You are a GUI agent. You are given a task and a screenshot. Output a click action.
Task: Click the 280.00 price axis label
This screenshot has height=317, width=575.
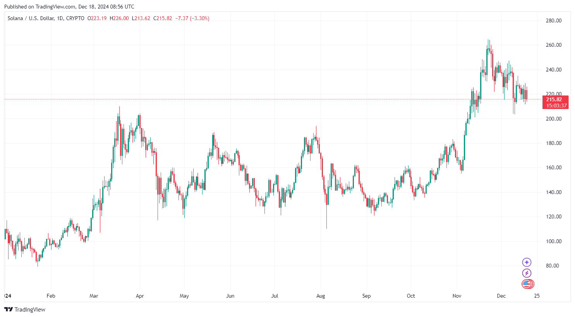(554, 20)
